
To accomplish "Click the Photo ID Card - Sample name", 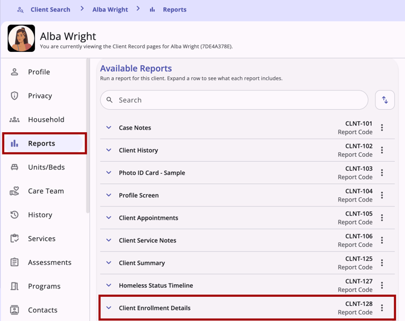I will 152,173.
